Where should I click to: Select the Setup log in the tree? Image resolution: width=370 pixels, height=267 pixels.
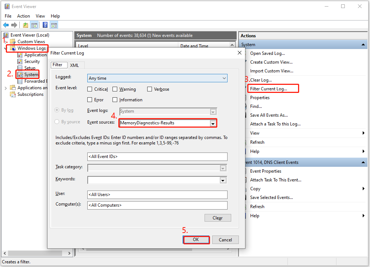click(31, 68)
